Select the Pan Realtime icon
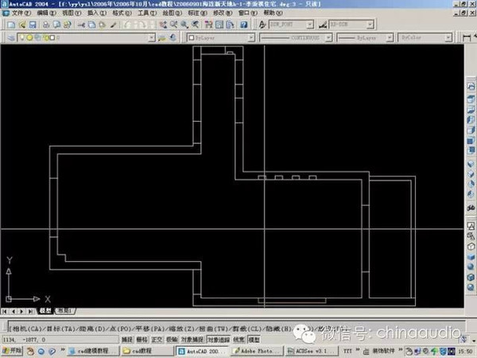The image size is (477, 358). click(163, 25)
